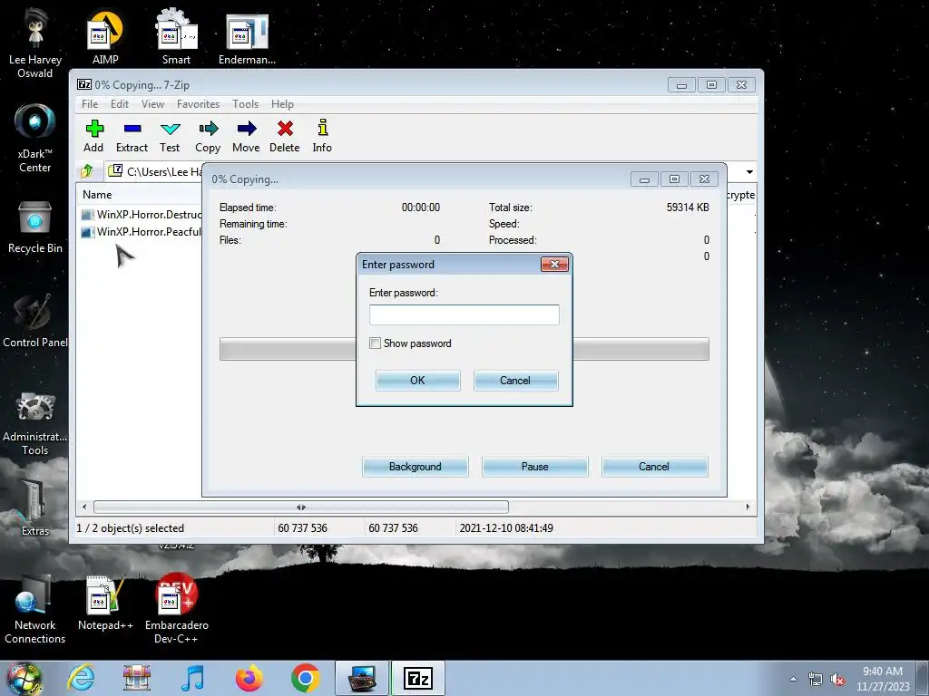
Task: Pause the copying operation
Action: [535, 467]
